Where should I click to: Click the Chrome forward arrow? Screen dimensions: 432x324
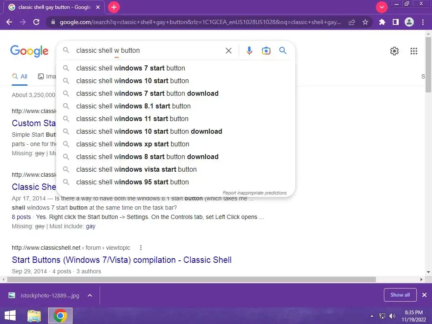23,22
